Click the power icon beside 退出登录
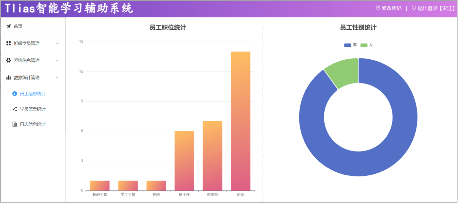This screenshot has width=458, height=203. pyautogui.click(x=414, y=7)
